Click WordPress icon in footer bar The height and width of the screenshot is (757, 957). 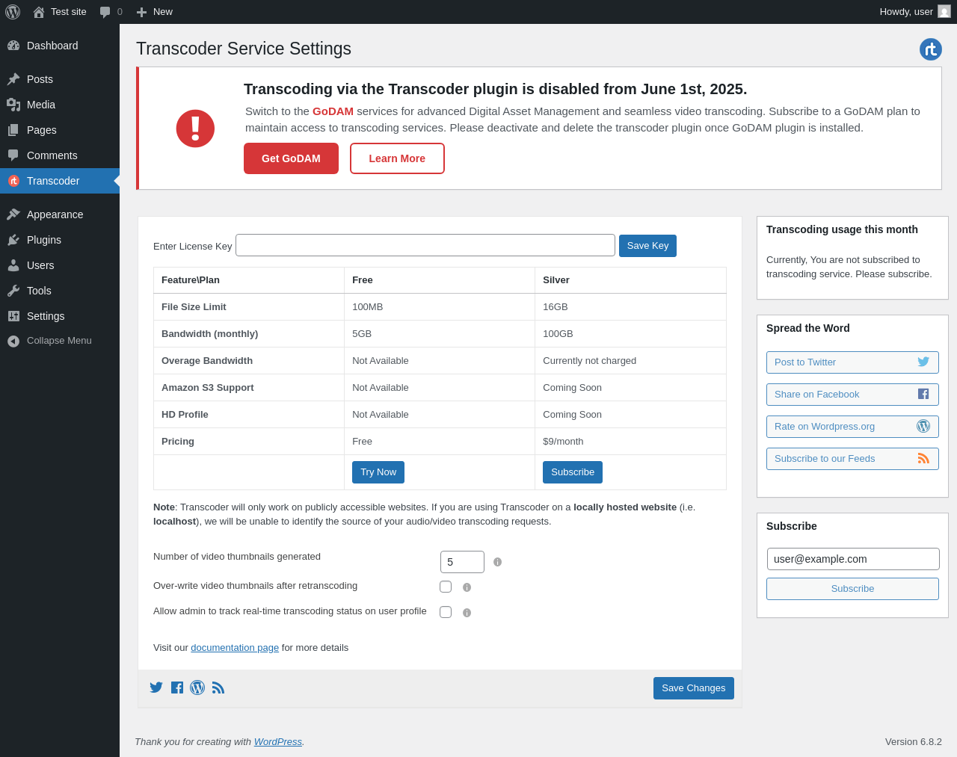click(x=197, y=688)
